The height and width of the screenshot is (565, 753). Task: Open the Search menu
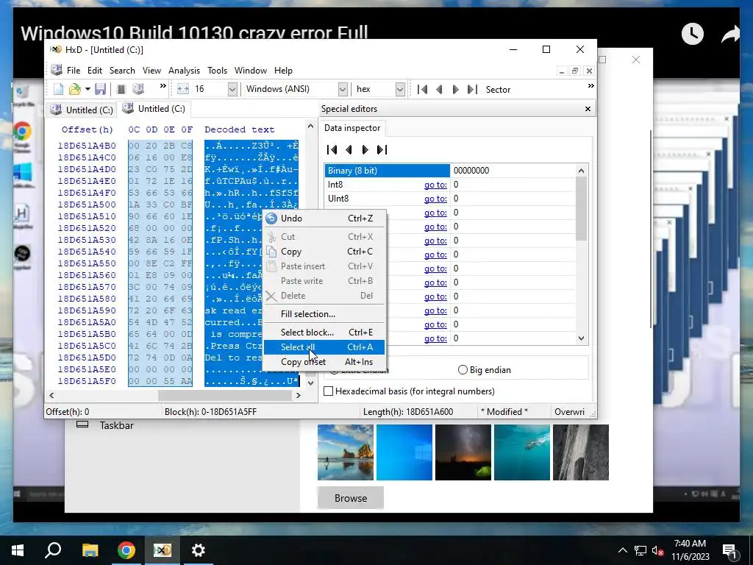click(x=122, y=71)
